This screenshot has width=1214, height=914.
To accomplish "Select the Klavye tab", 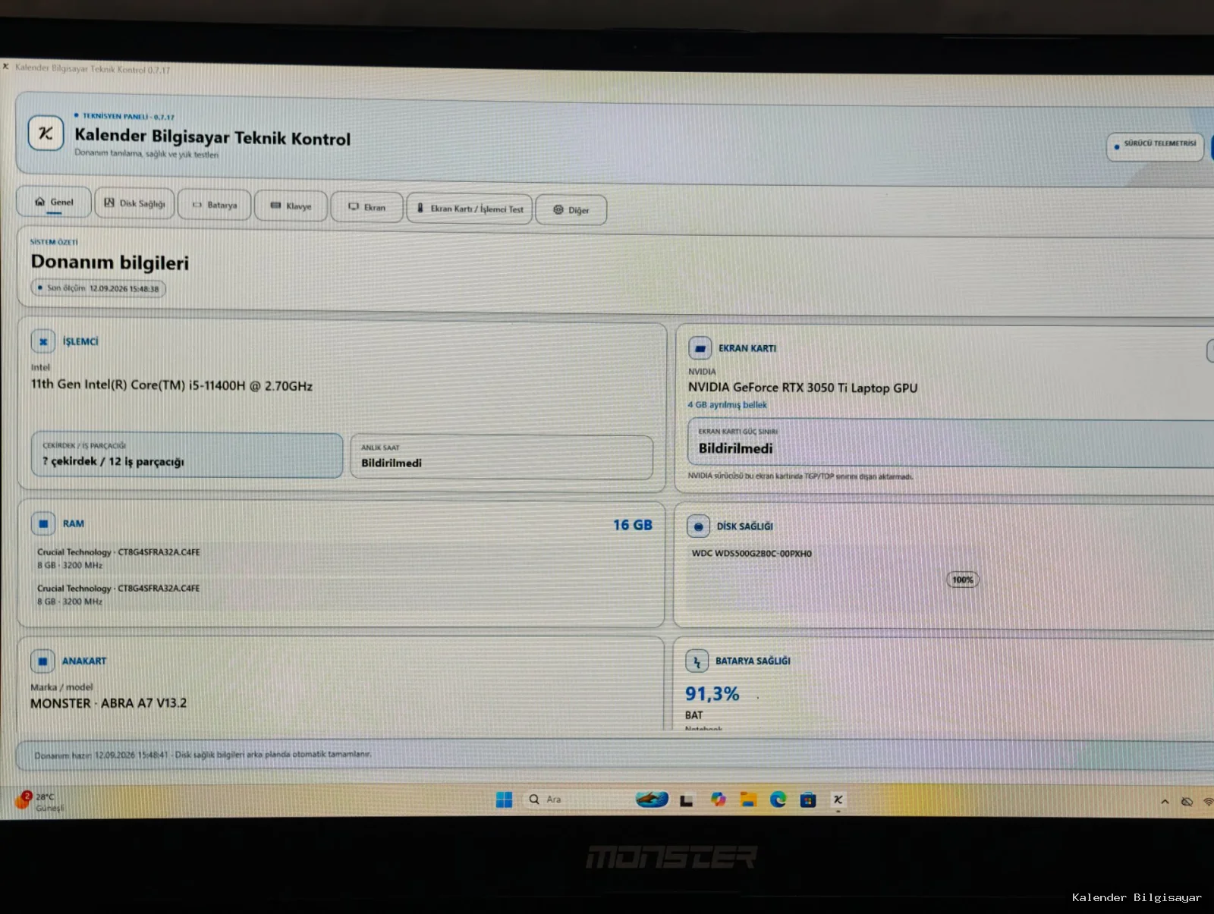I will 291,206.
